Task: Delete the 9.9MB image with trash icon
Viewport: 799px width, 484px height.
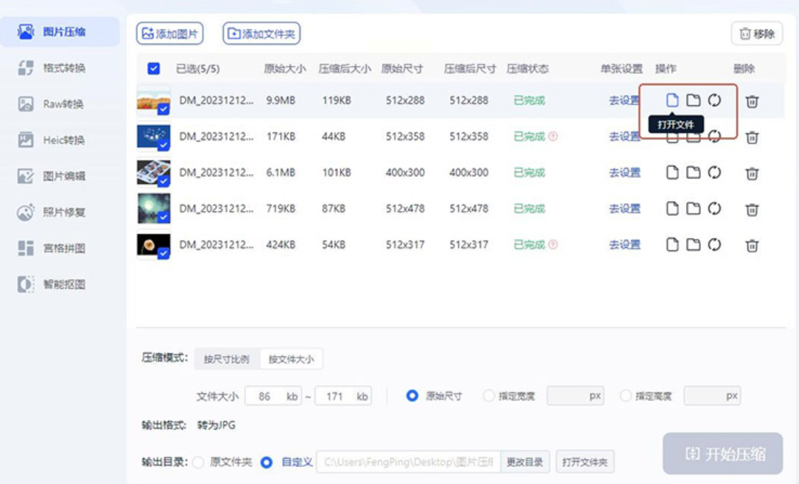Action: point(752,101)
